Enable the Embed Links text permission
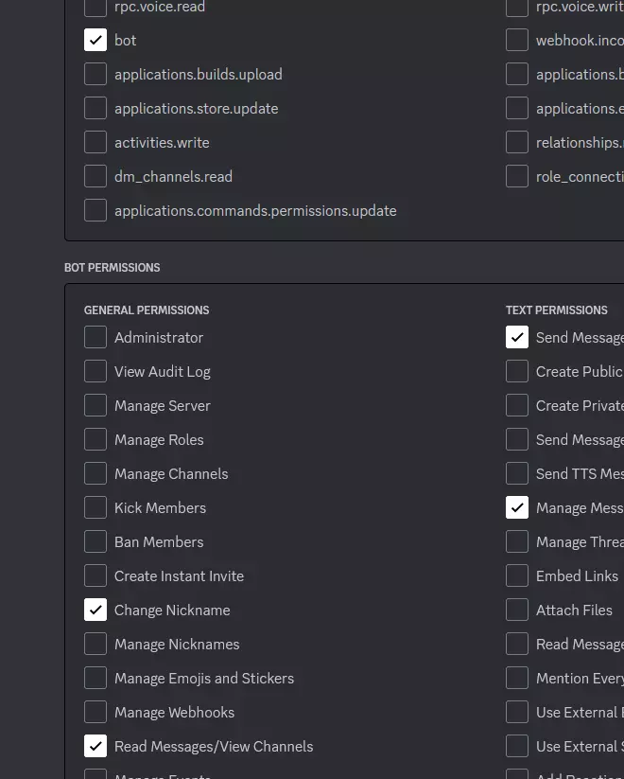The height and width of the screenshot is (779, 624). 517,576
